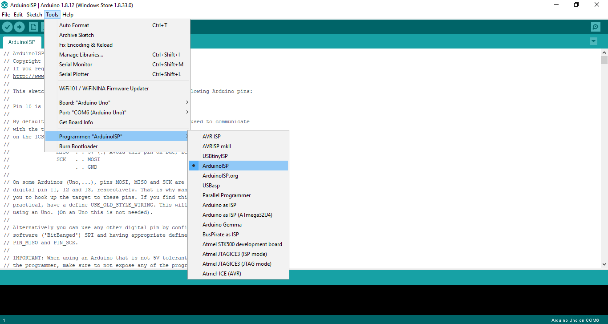Image resolution: width=608 pixels, height=324 pixels.
Task: Open the Sketch menu
Action: 34,15
